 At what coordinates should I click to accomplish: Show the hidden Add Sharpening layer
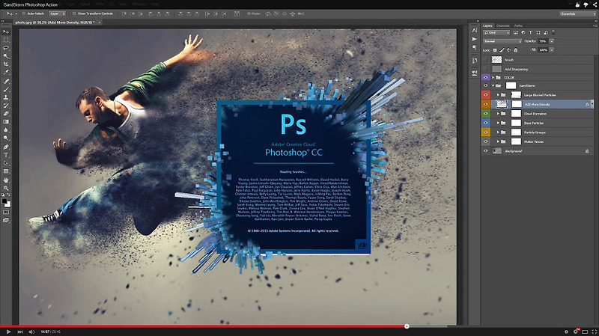click(x=485, y=69)
